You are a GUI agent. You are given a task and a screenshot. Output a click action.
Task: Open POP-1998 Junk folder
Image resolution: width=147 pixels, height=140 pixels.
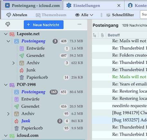point(26,121)
